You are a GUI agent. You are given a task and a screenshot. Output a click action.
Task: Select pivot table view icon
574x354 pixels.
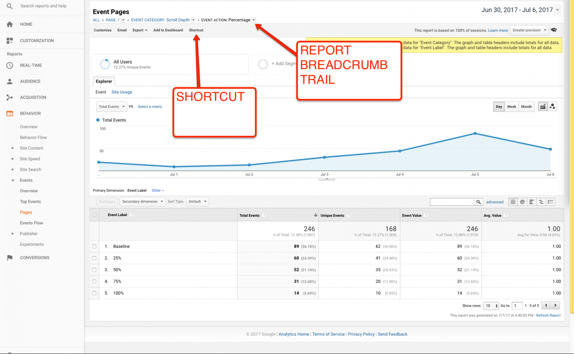[x=550, y=202]
